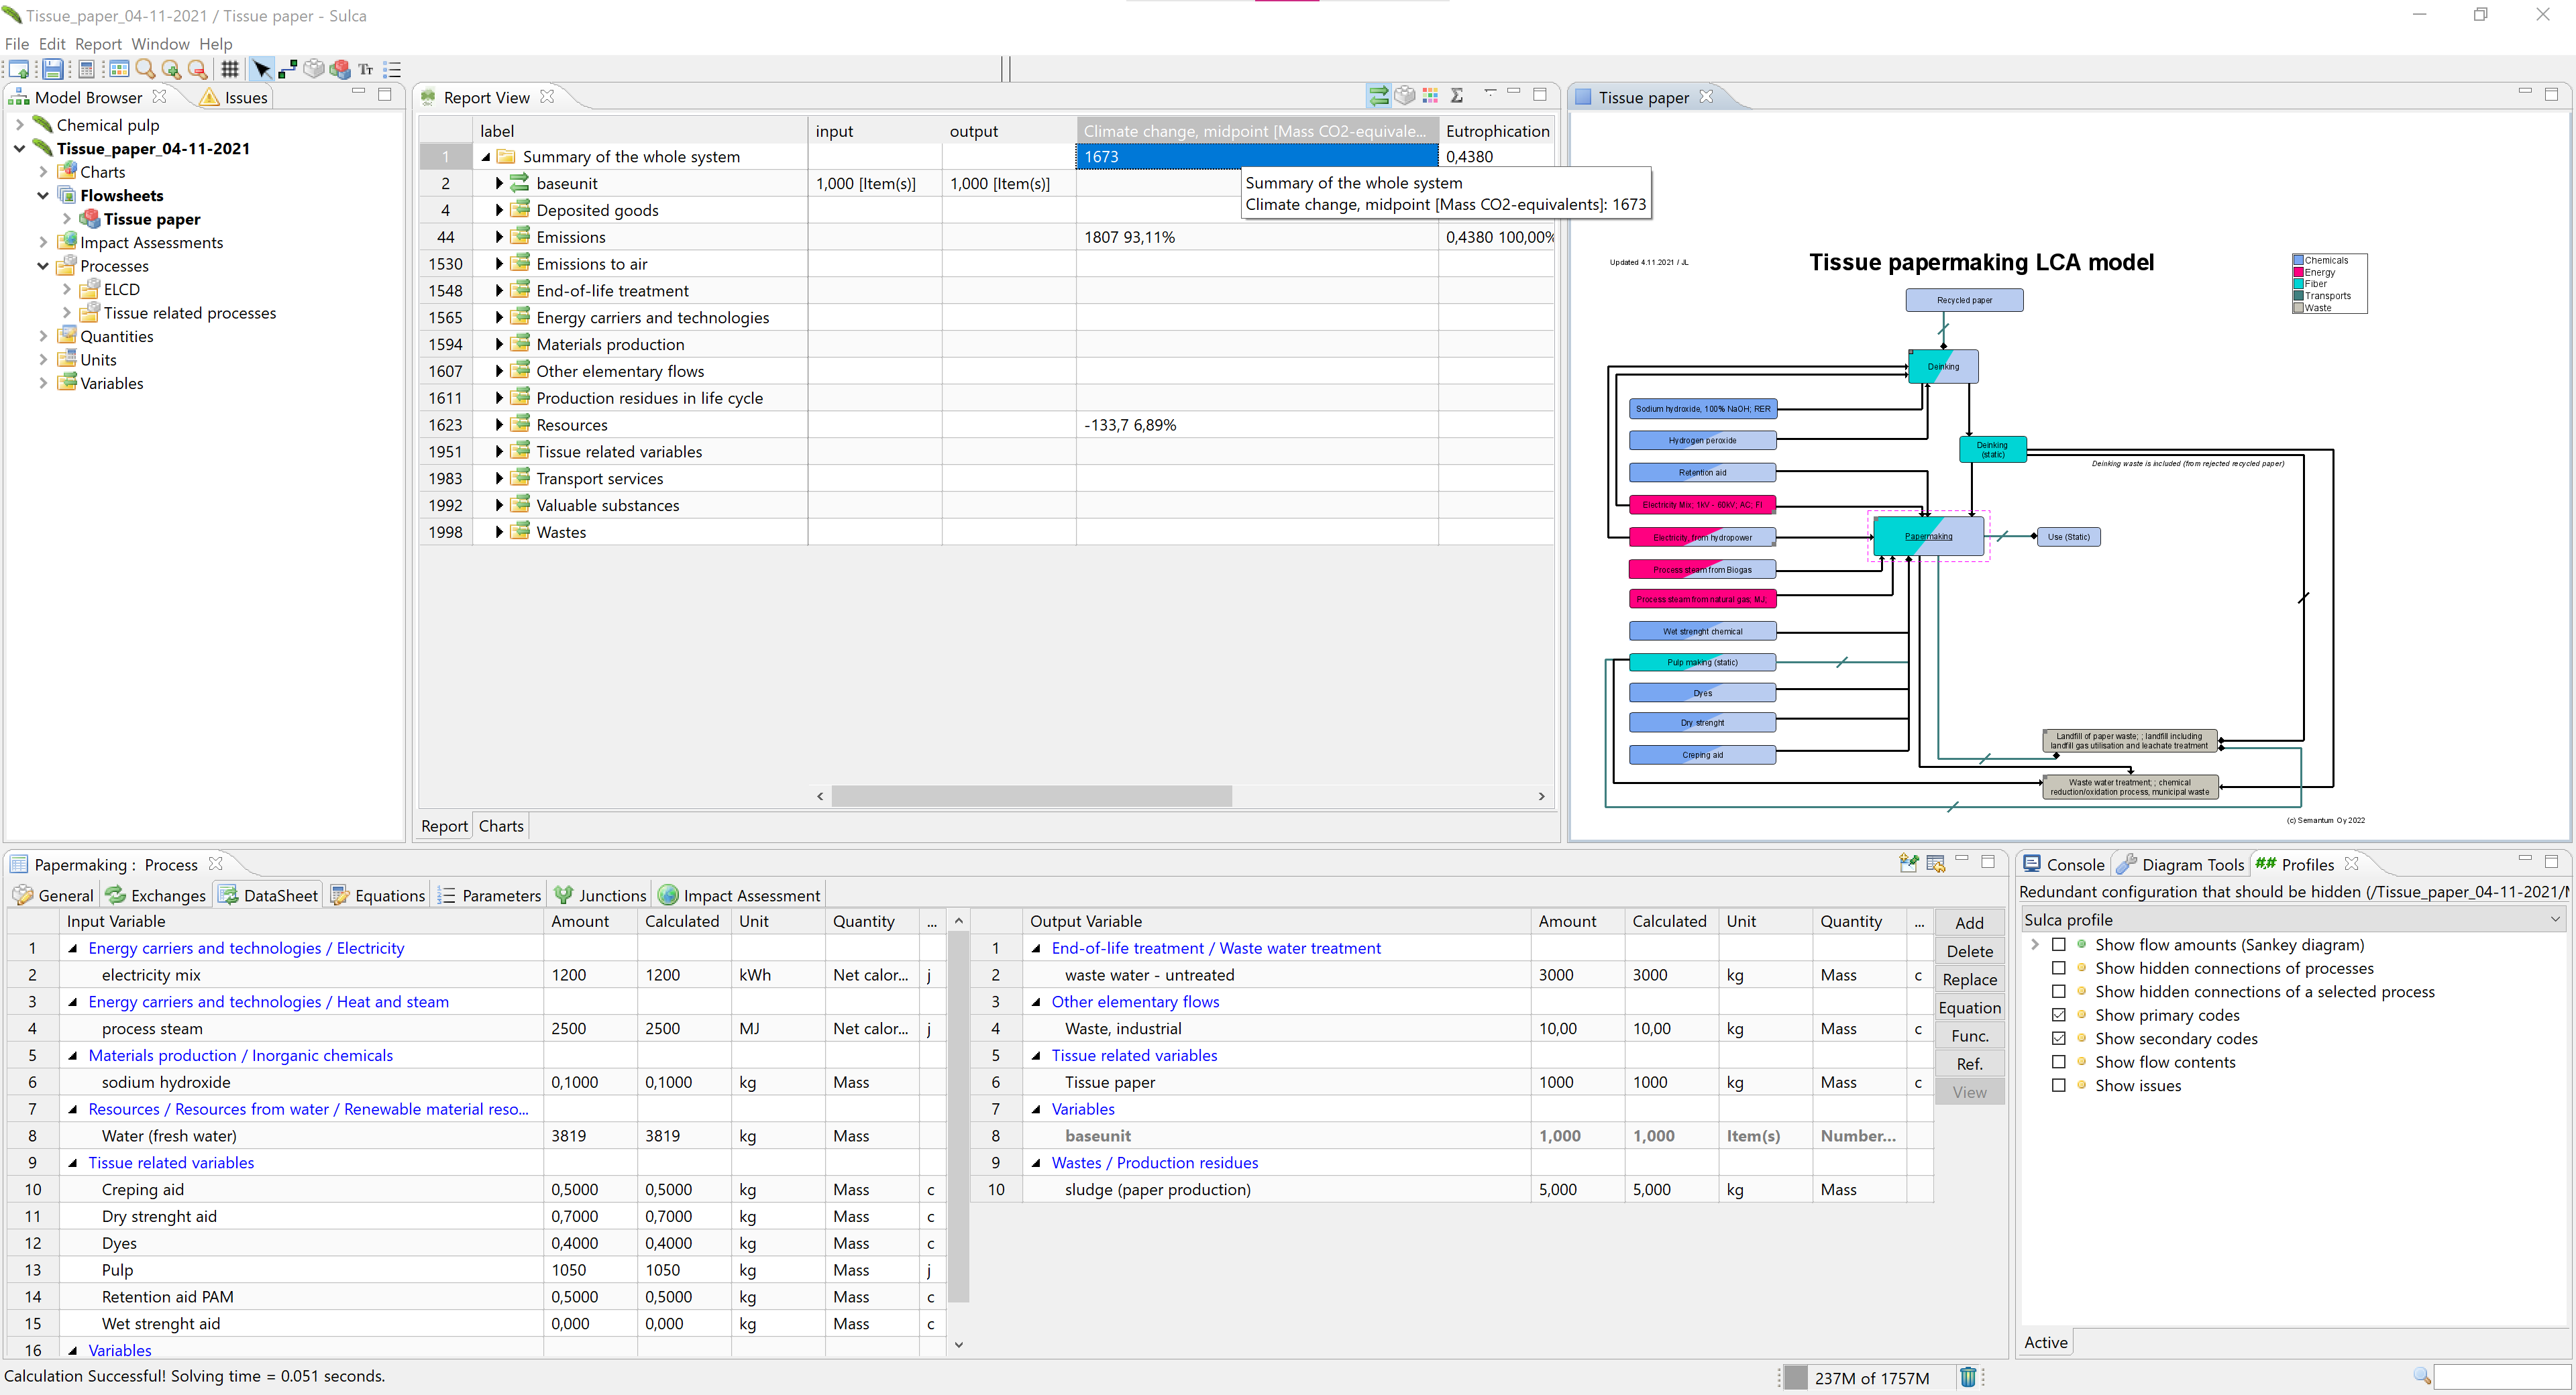Expand the Emissions row in report
The height and width of the screenshot is (1395, 2576).
[499, 237]
